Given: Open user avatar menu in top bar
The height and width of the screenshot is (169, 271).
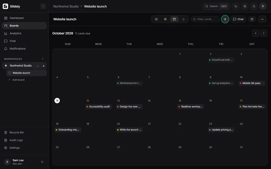Looking at the screenshot, I should [263, 6].
